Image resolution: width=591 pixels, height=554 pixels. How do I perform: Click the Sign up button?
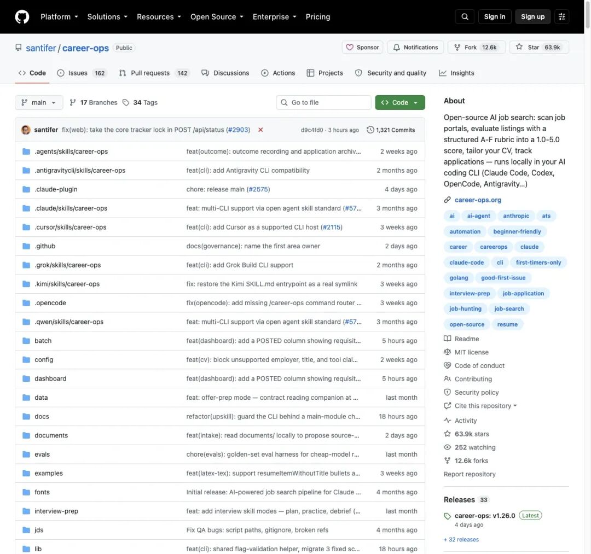(532, 16)
